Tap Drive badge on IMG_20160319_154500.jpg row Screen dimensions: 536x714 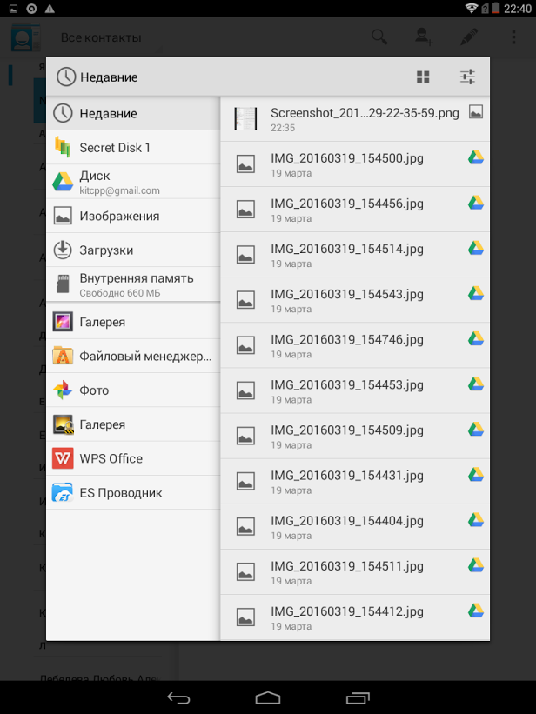pos(476,157)
